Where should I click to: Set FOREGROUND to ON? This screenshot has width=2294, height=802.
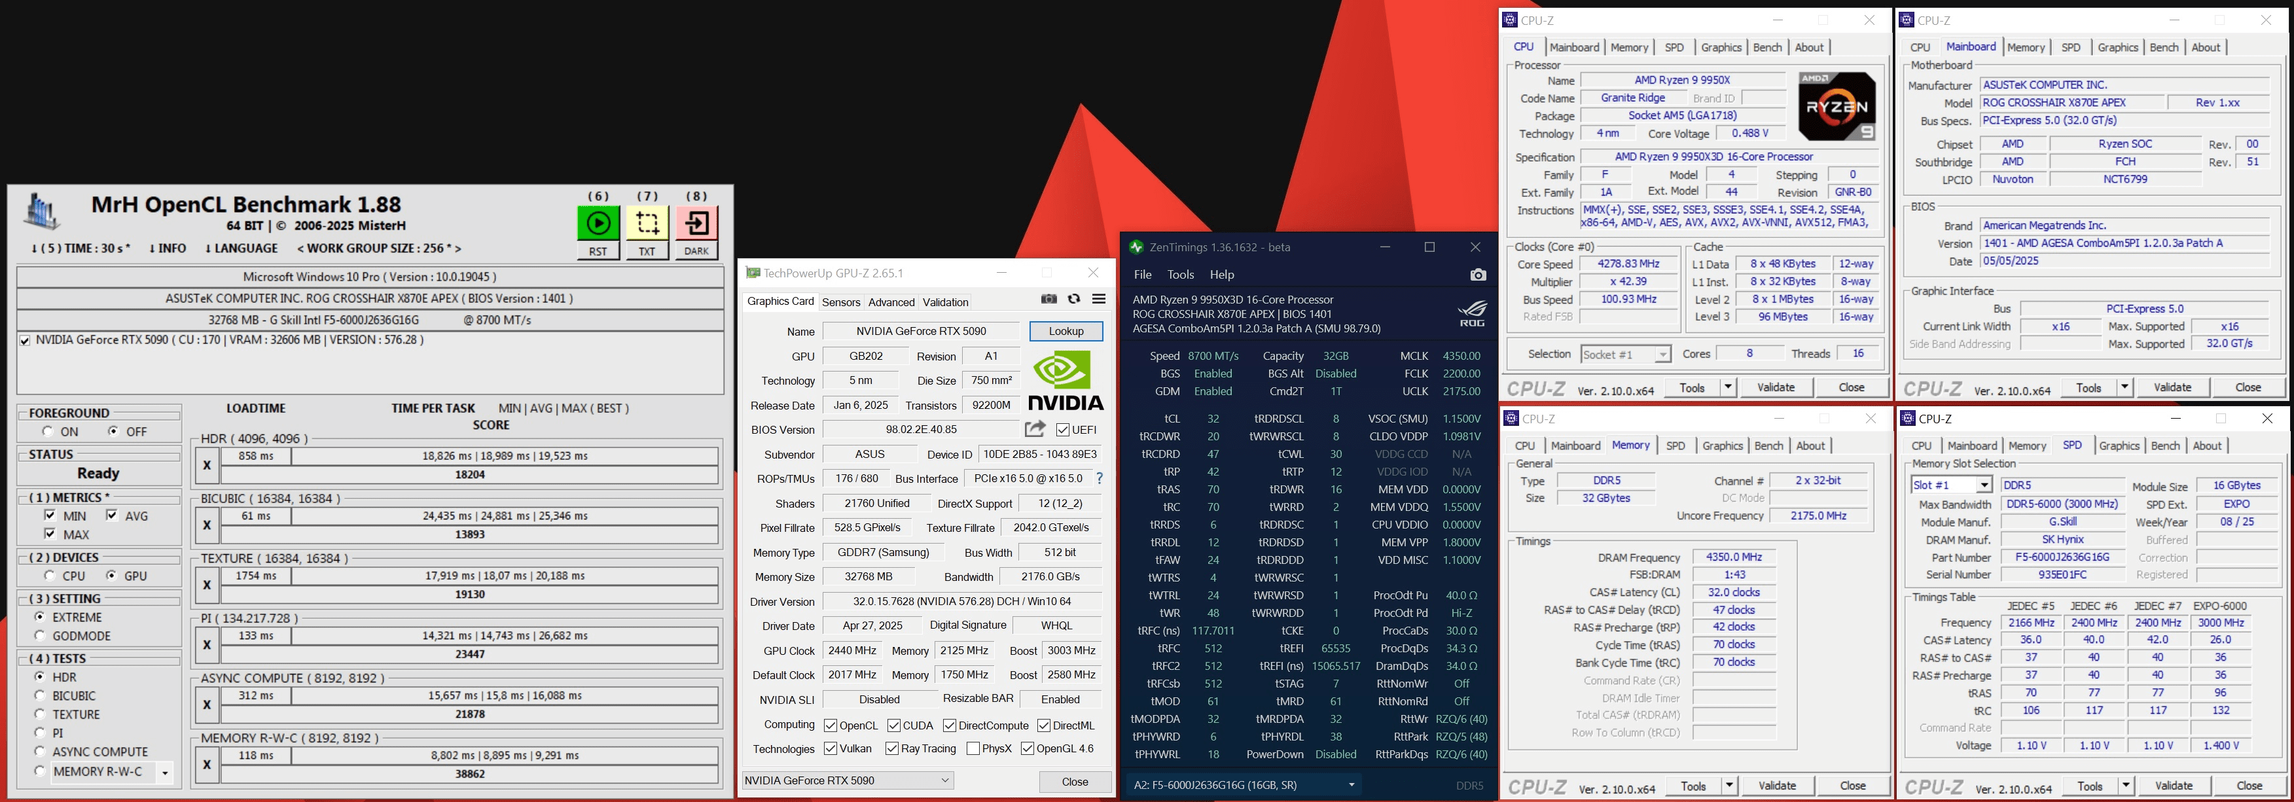[x=47, y=432]
